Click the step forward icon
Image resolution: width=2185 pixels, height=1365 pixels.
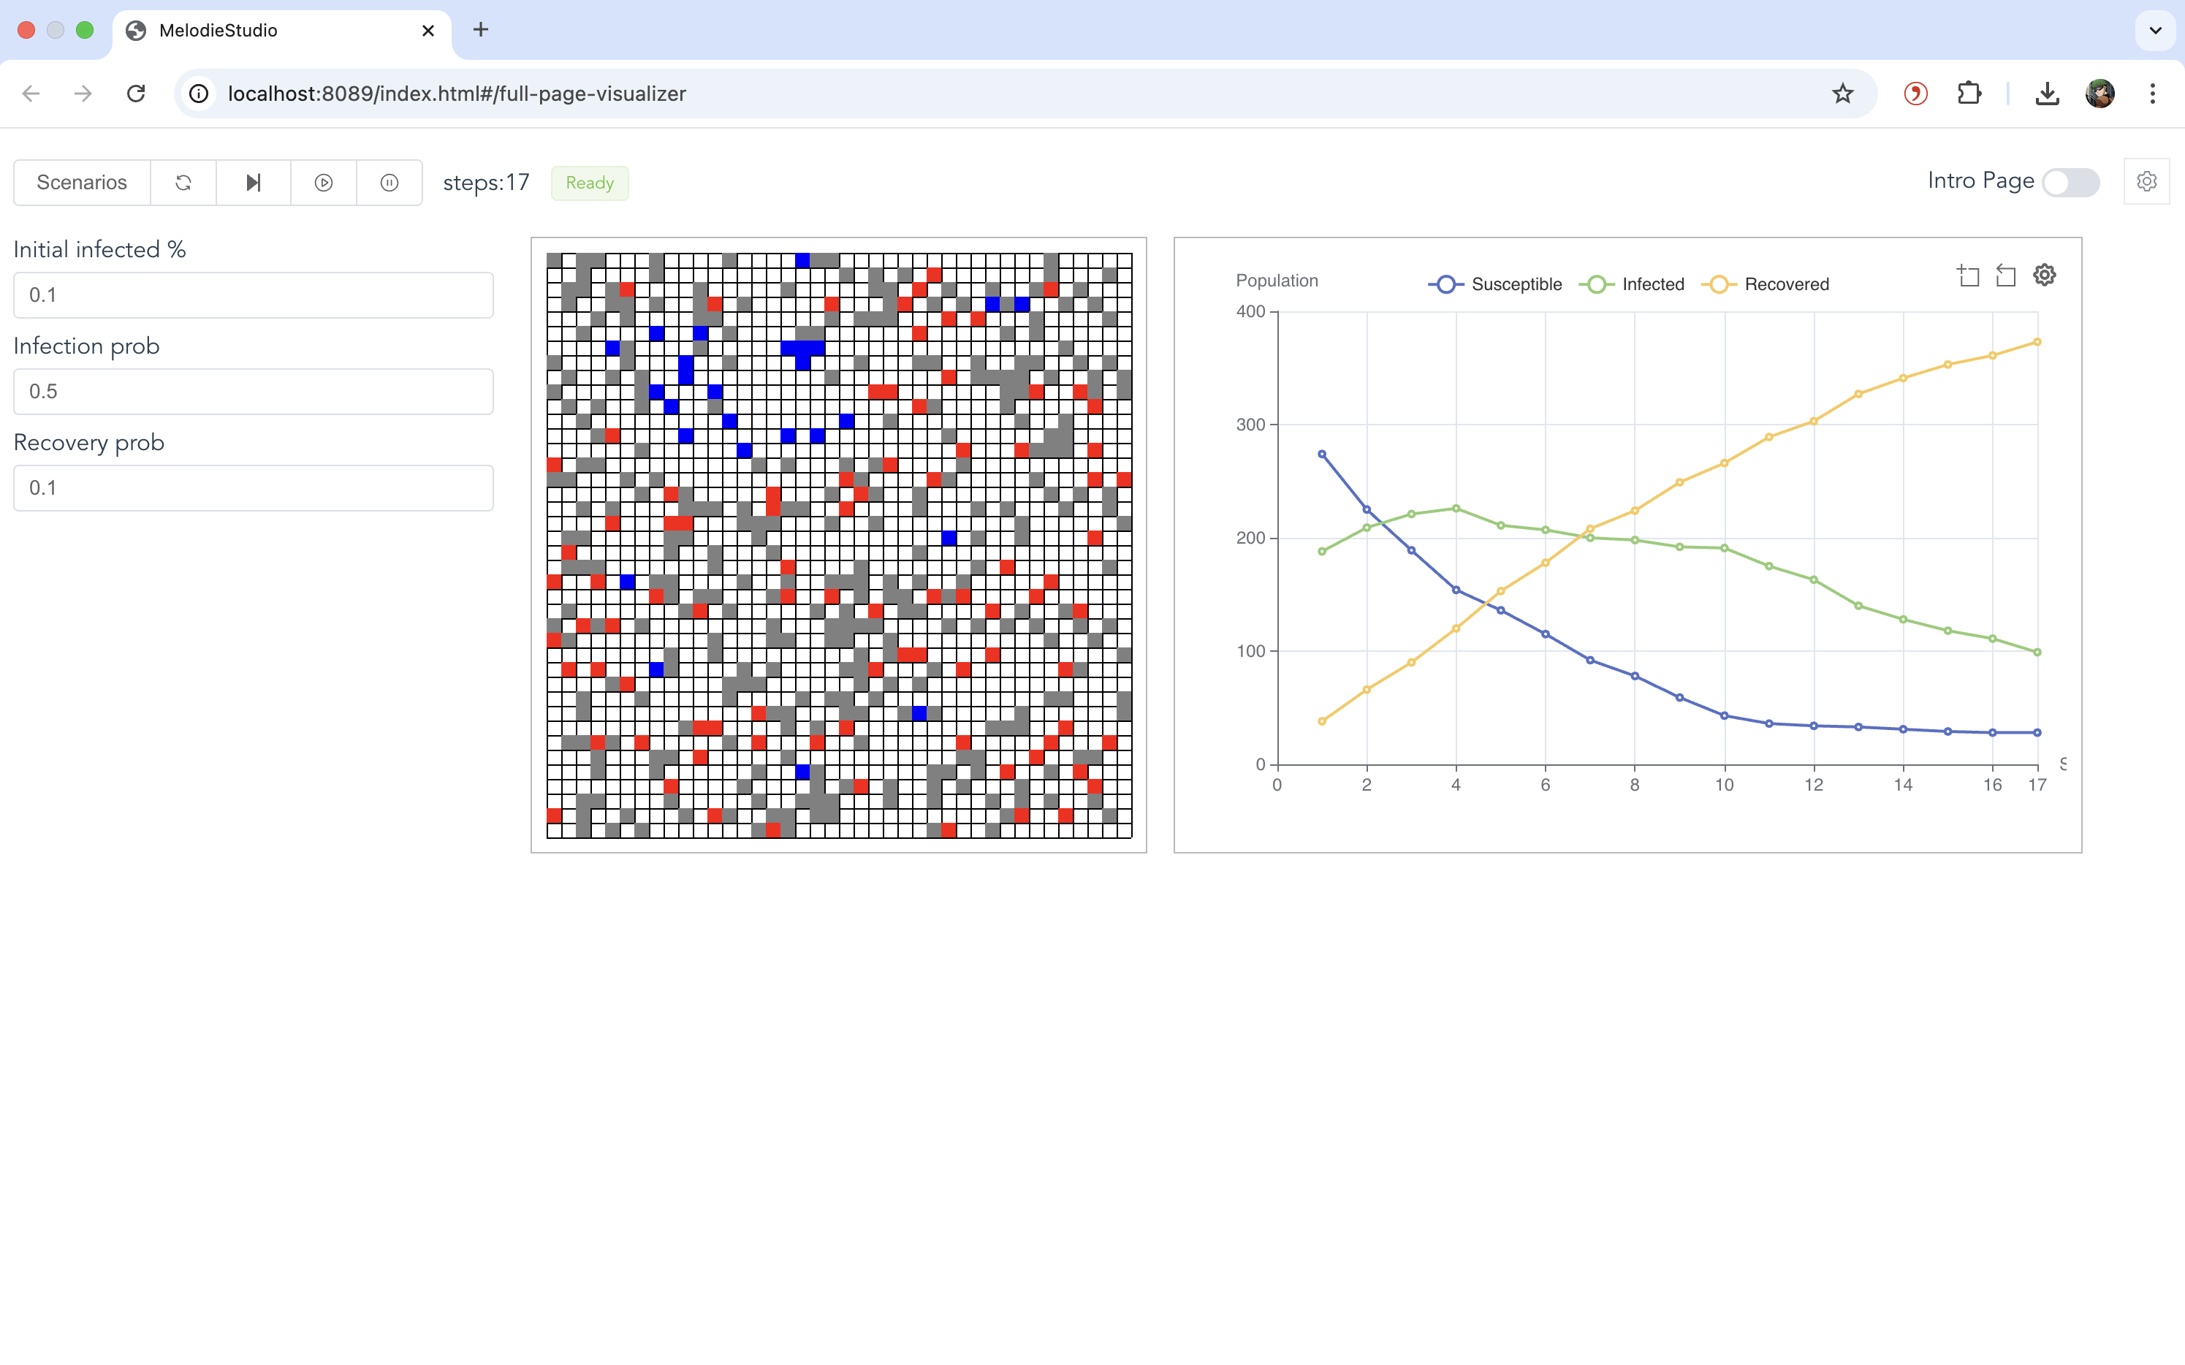254,183
